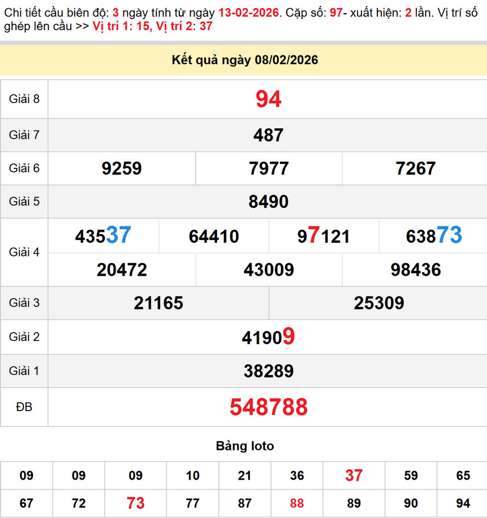Screen dimensions: 487x518
Task: Select the Giải 6 number 9259
Action: click(x=122, y=168)
